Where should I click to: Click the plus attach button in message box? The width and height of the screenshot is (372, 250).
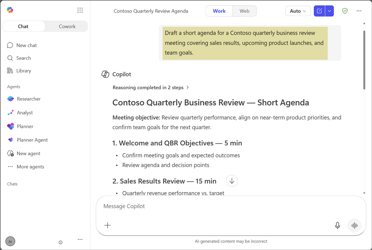click(108, 225)
